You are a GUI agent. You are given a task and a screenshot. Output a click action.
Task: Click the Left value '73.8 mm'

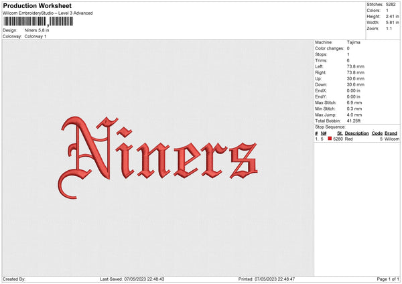(x=356, y=66)
